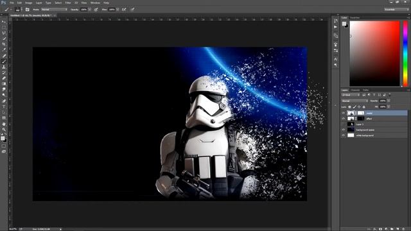Select the Zoom tool

(4, 130)
